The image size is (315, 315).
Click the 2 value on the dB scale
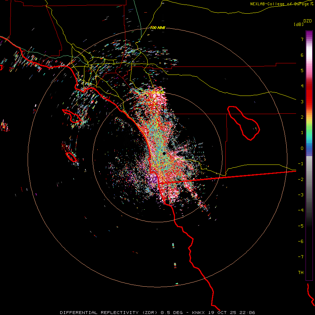[302, 117]
